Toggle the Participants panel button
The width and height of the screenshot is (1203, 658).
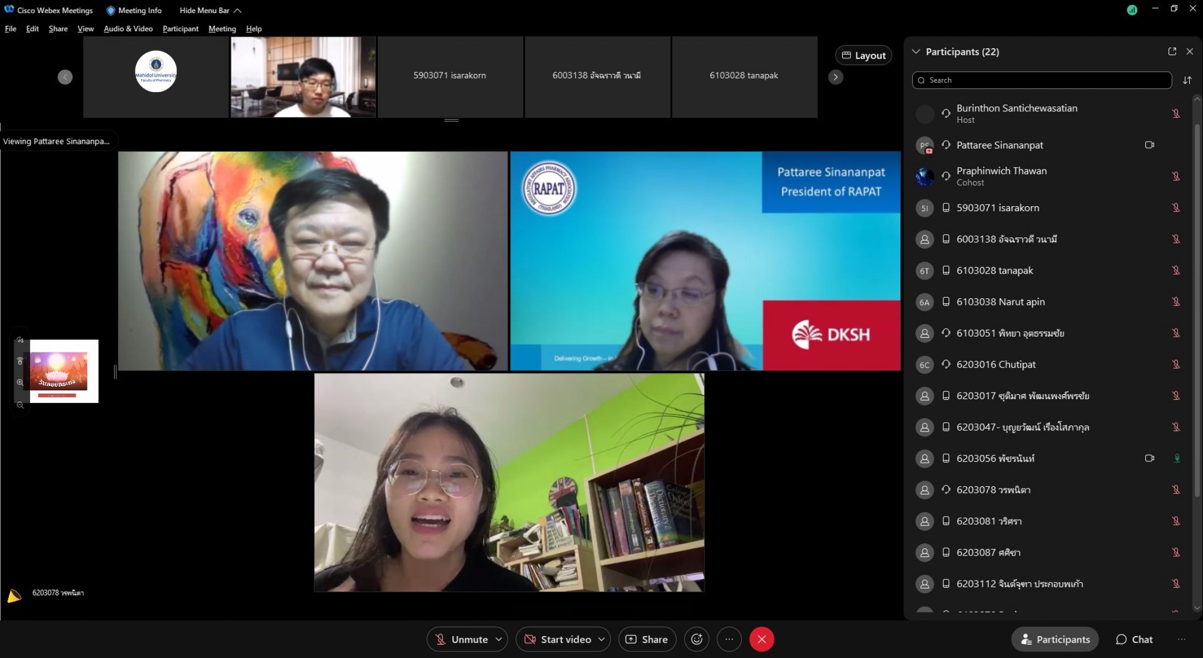pos(1055,639)
